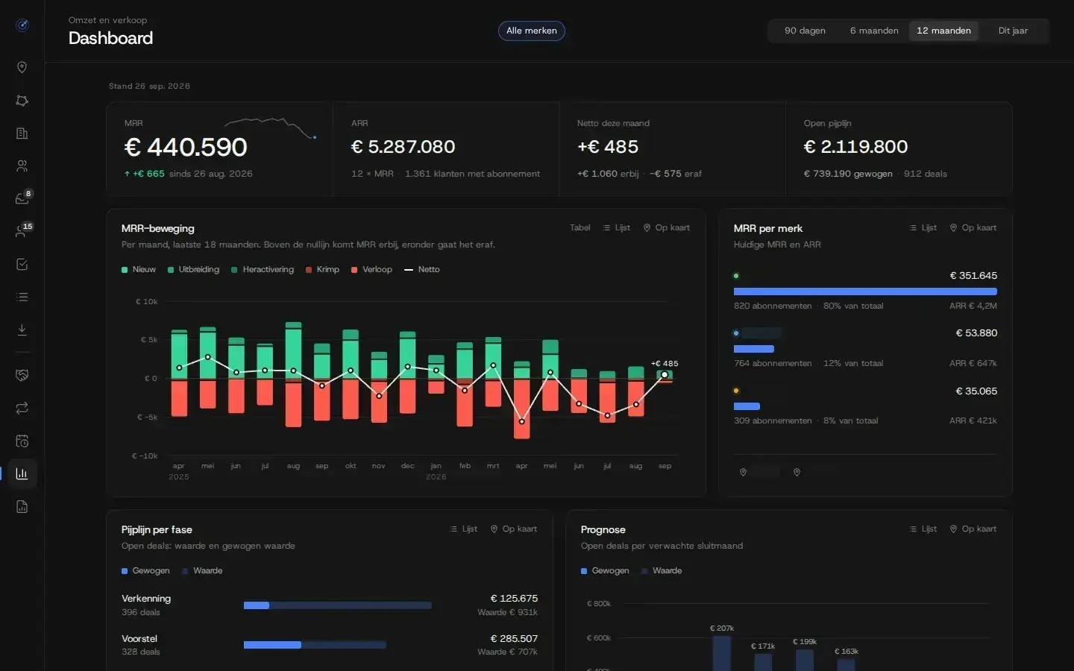Open the inbox icon with badge 8
The height and width of the screenshot is (671, 1074).
[22, 198]
